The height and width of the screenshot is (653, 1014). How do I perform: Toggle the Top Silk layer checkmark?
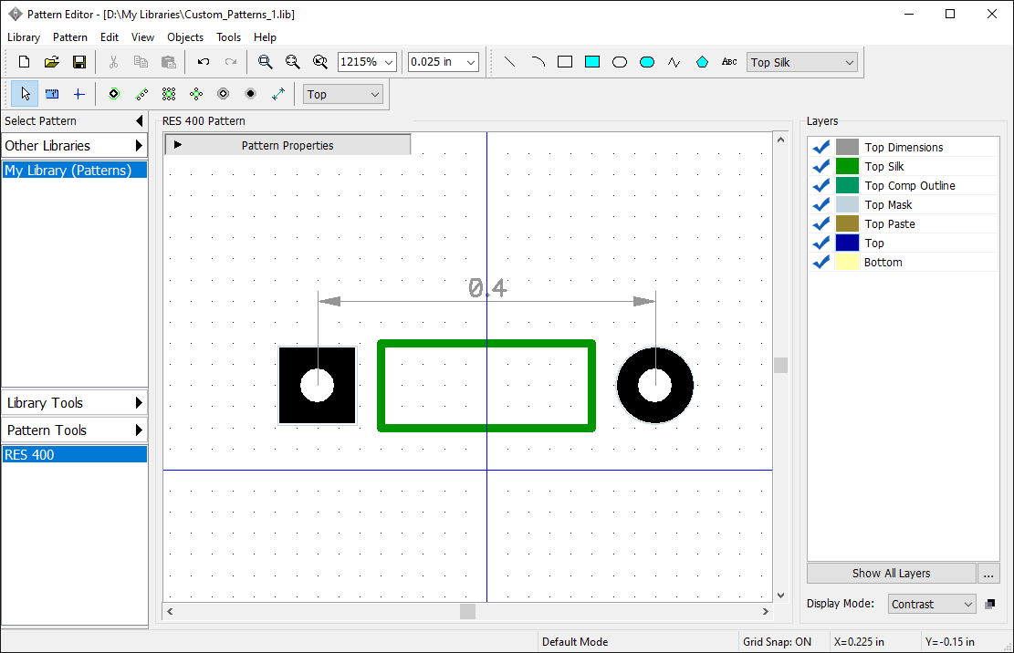point(821,167)
